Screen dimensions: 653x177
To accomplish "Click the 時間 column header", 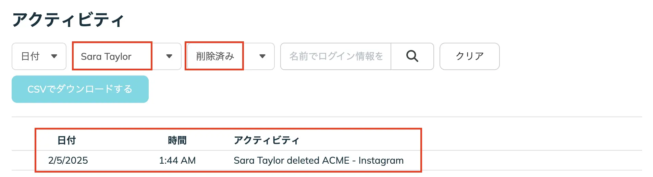I will (177, 140).
